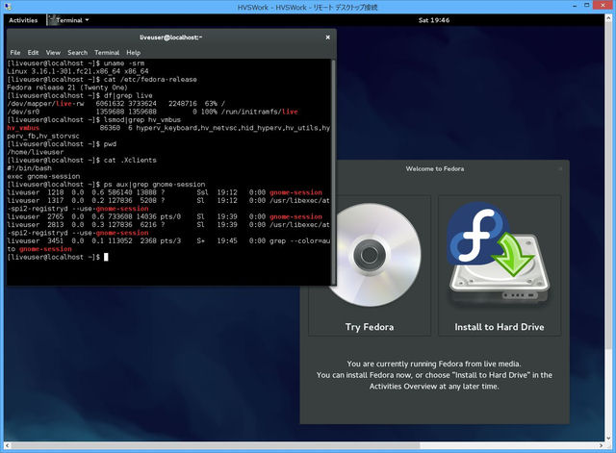Open the Terminal menu in menu bar
The height and width of the screenshot is (453, 616).
(x=107, y=53)
